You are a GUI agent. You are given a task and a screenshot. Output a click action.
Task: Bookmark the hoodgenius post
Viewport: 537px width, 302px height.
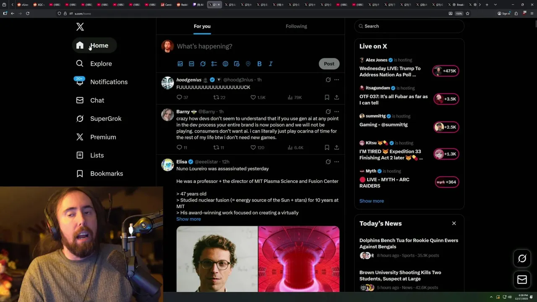[x=327, y=97]
